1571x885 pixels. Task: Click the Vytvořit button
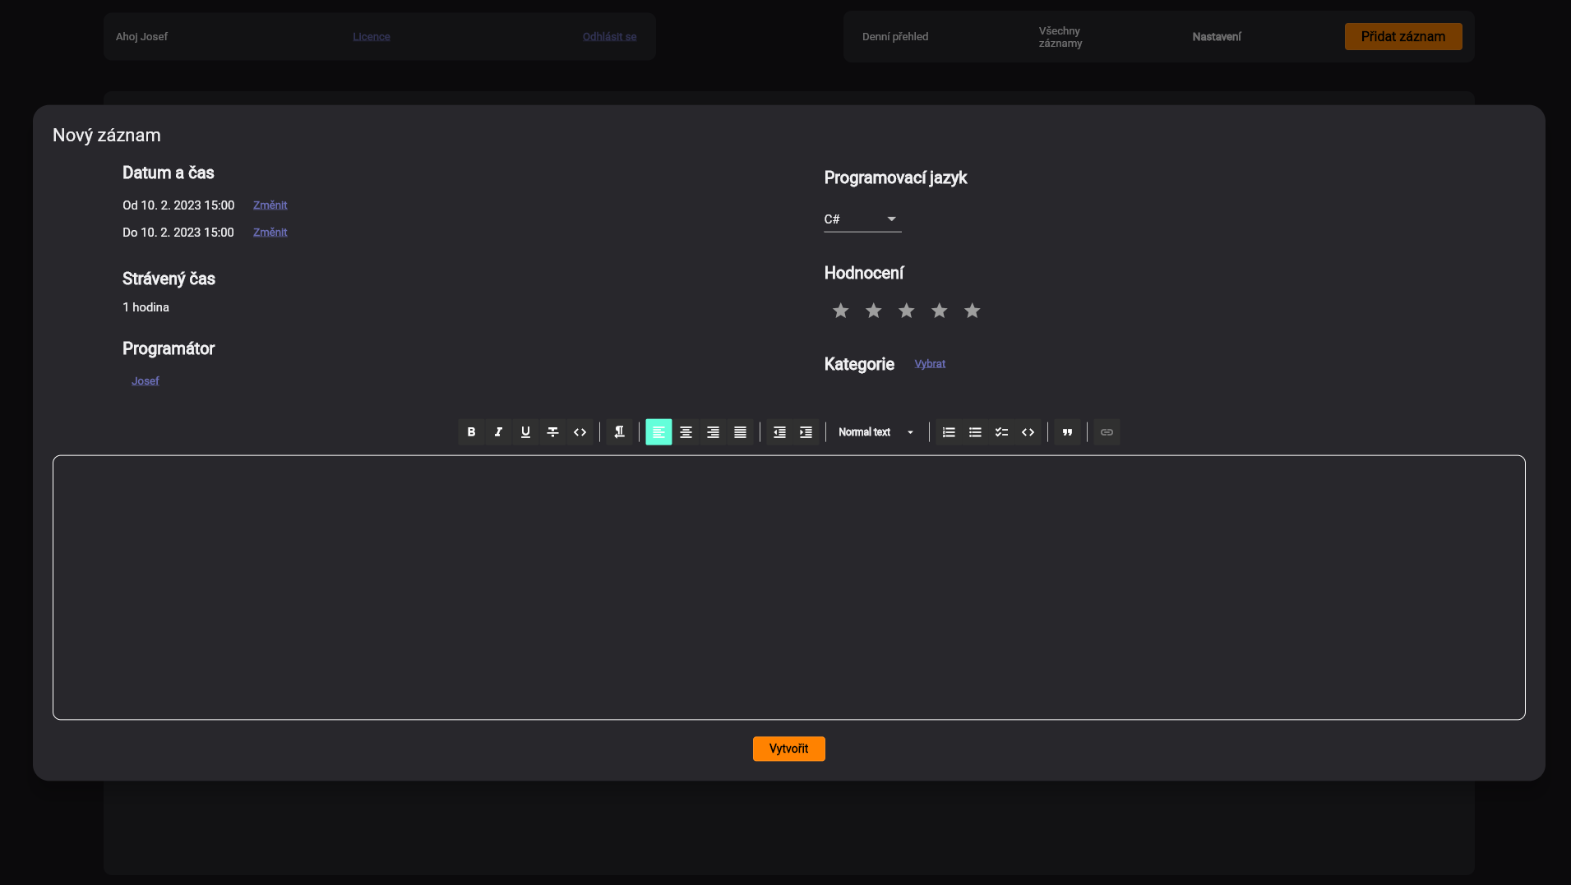click(788, 749)
